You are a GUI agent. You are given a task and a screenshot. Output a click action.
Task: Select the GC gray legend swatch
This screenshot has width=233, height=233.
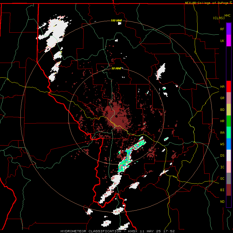pos(229,178)
